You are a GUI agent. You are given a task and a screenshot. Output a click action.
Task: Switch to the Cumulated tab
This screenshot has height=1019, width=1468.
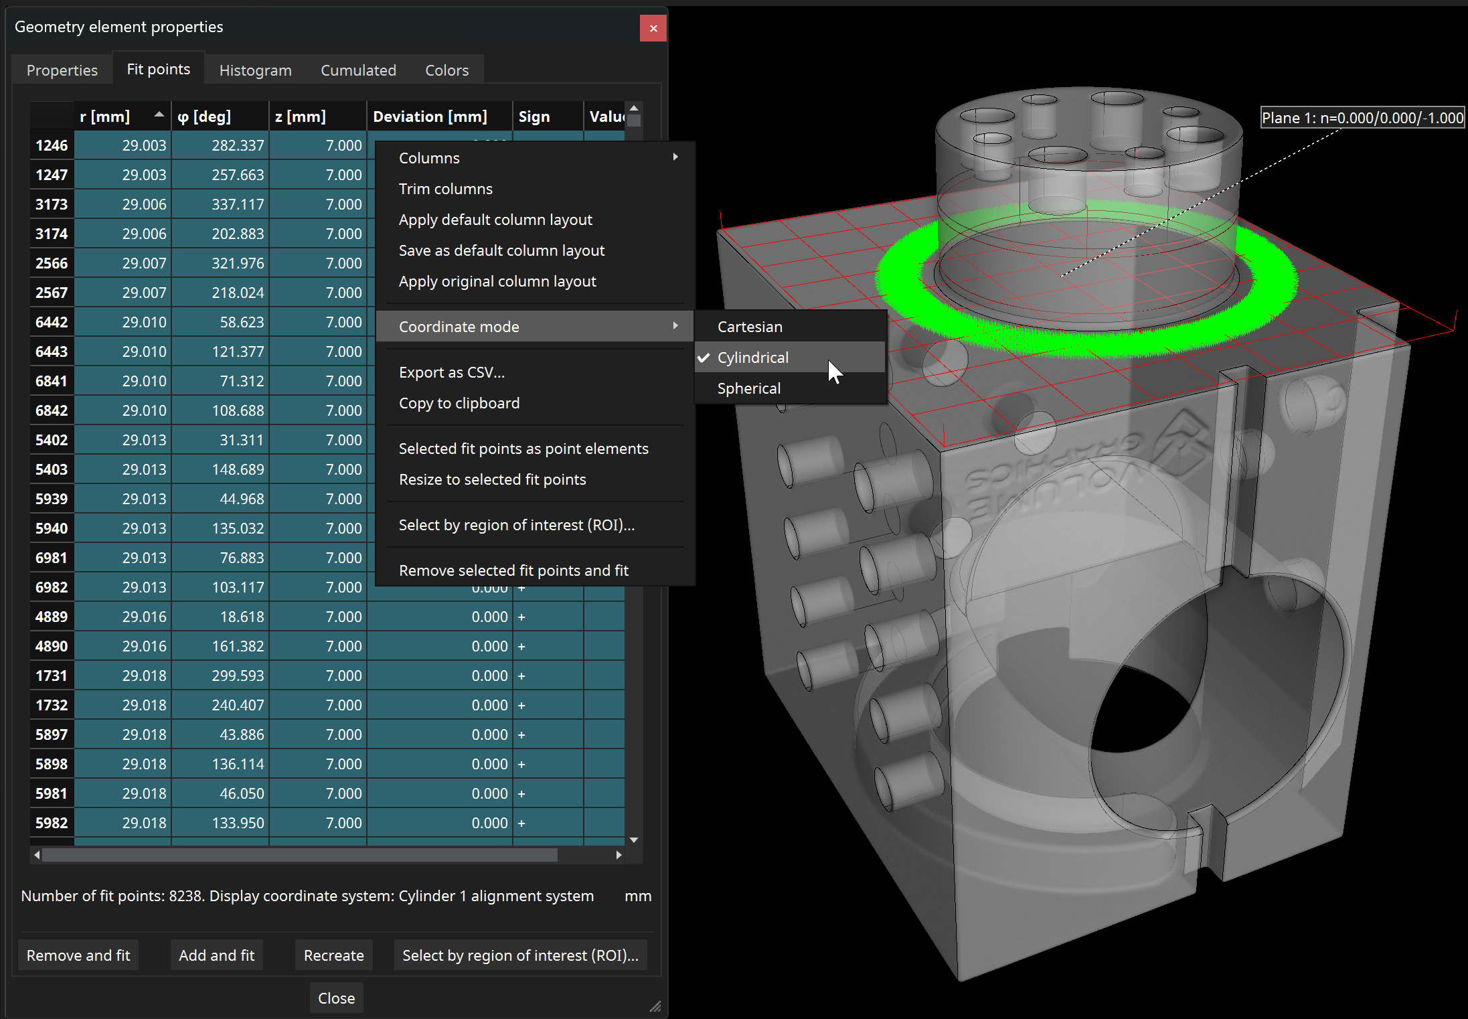358,70
